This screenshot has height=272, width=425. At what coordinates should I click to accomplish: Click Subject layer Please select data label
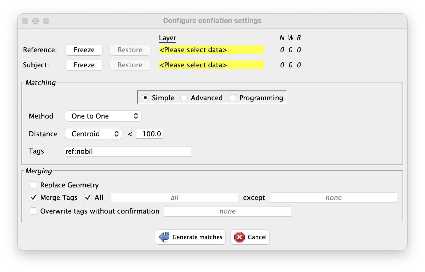(211, 65)
